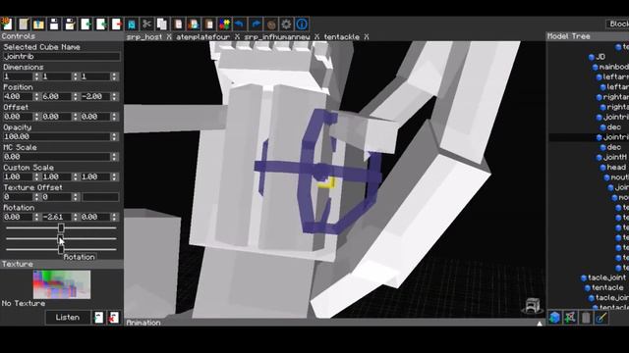Adjust the bottom rotation slider
This screenshot has height=353, width=629.
point(61,249)
